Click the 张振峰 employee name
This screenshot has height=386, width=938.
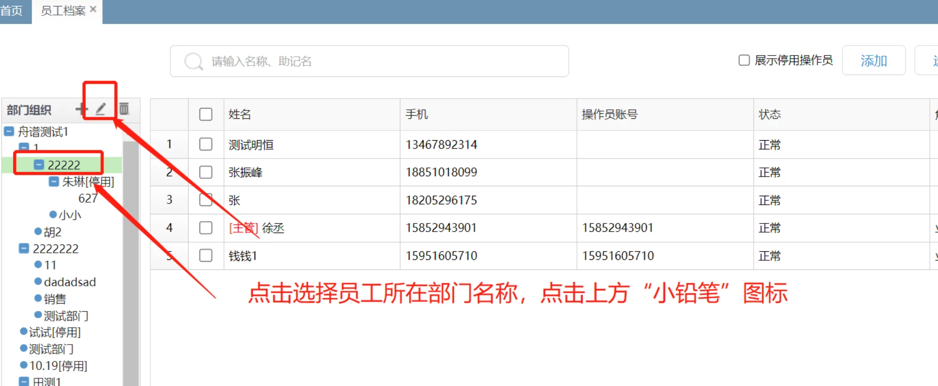pos(245,173)
